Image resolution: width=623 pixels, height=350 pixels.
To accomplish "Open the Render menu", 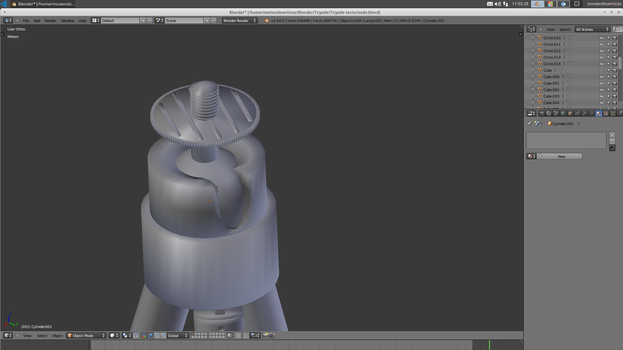I will [x=50, y=21].
